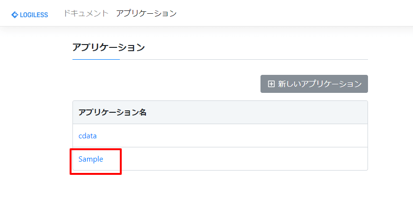The width and height of the screenshot is (413, 199).
Task: Click the plus icon on the new application button
Action: coord(271,84)
